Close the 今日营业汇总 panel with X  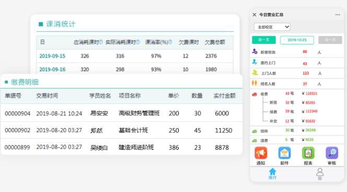[x=255, y=15]
